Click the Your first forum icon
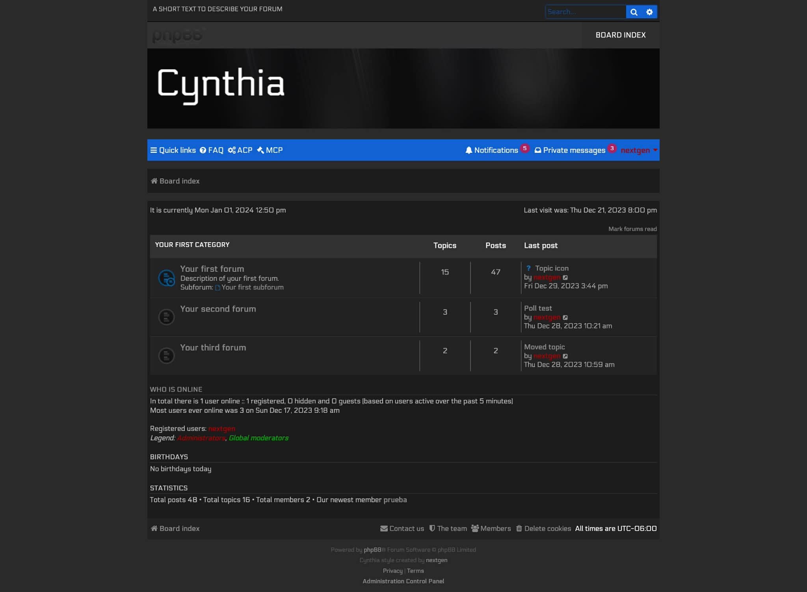807x592 pixels. coord(167,278)
